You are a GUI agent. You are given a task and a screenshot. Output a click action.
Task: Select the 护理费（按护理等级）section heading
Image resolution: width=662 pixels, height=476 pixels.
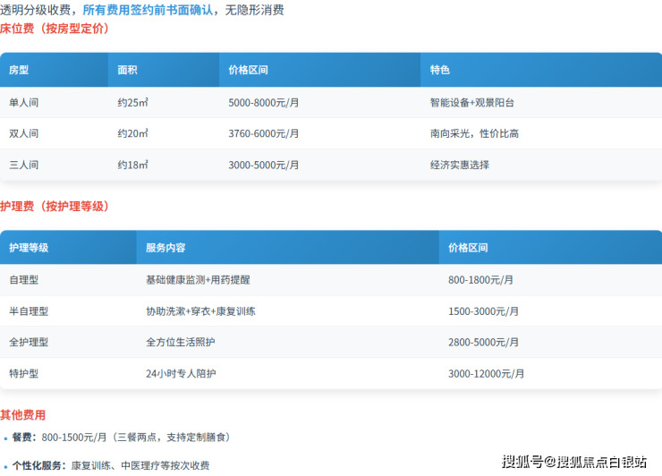(x=55, y=207)
